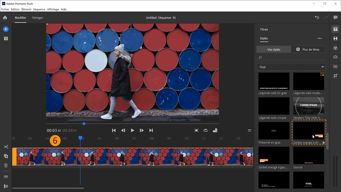Click the blue plus add media button
Screen dimensions: 341x192
[x=6, y=29]
